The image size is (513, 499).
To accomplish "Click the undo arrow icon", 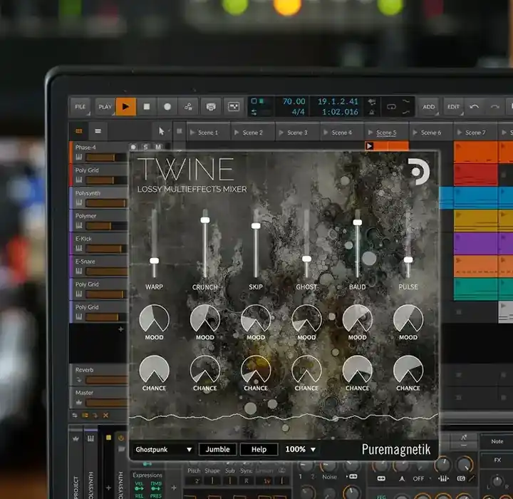I will [x=474, y=107].
